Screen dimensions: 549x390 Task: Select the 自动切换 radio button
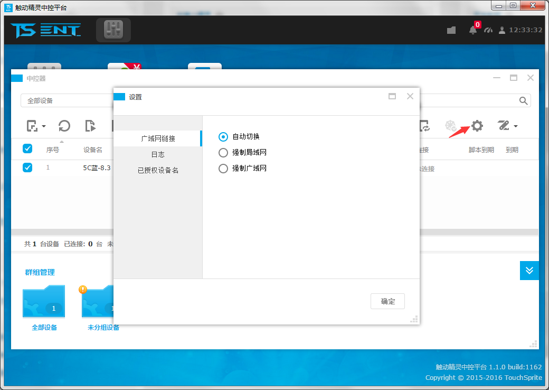[x=223, y=137]
